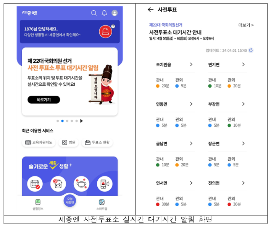The height and width of the screenshot is (225, 271).
Task: Click 연기면 관외 20분 value
Action: (x=237, y=86)
